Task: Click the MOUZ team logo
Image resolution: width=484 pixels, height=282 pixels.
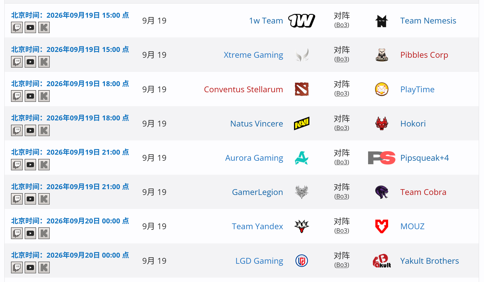Action: [382, 226]
